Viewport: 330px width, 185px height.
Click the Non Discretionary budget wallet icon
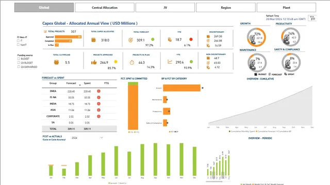(x=208, y=58)
